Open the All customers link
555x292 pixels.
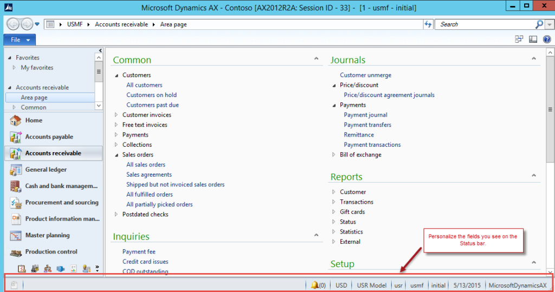pyautogui.click(x=144, y=85)
